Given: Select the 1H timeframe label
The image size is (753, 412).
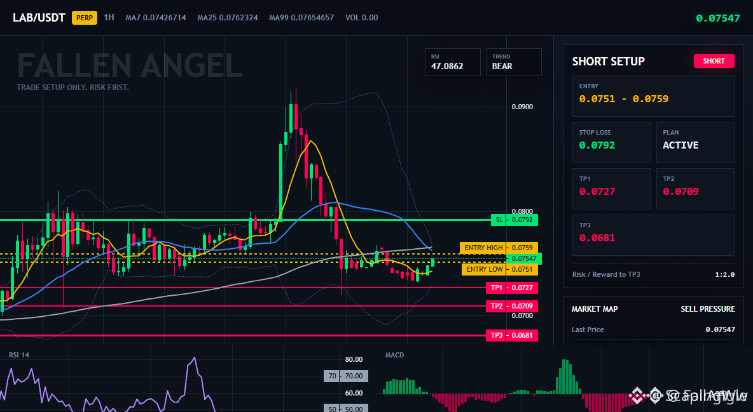Looking at the screenshot, I should click(x=109, y=17).
